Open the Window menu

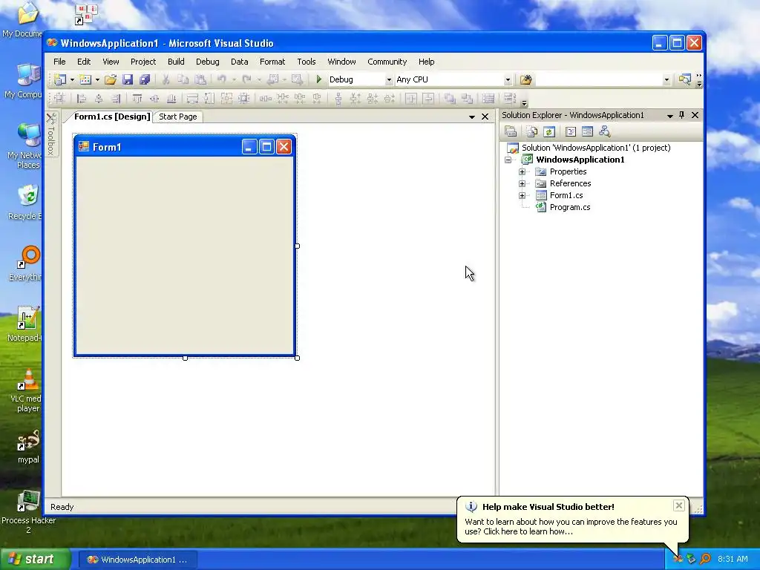tap(341, 62)
